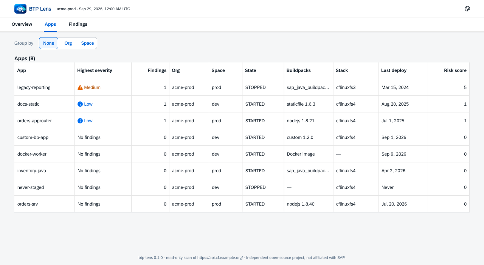The image size is (484, 265).
Task: Open the orders-approuter app row
Action: point(242,121)
